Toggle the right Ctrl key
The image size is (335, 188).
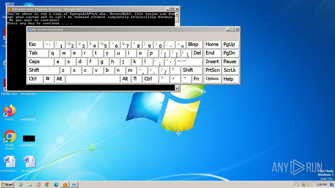[x=151, y=79]
